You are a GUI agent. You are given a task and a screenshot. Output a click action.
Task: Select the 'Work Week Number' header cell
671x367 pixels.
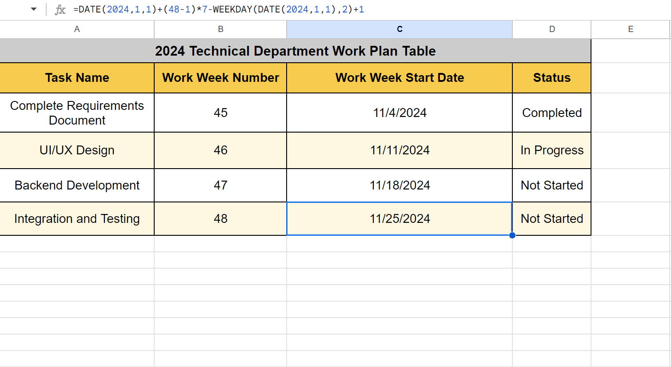220,78
